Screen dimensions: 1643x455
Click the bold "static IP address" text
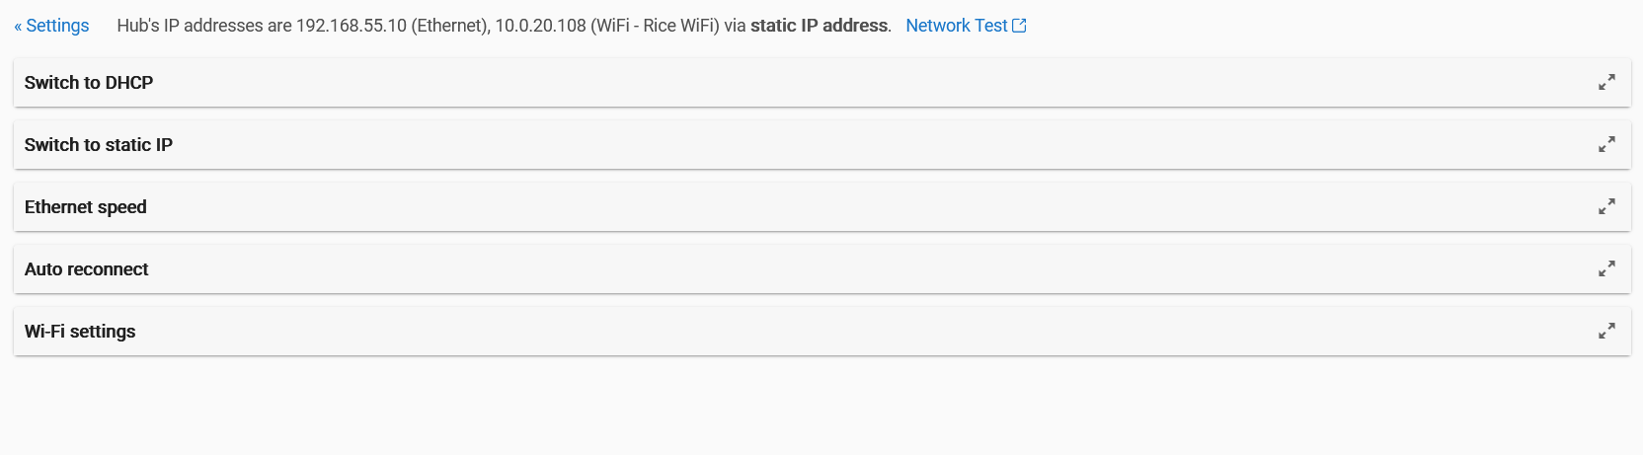819,26
